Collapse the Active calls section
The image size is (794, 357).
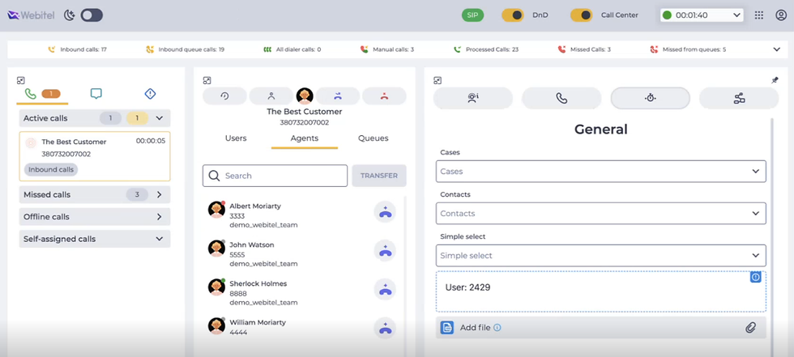coord(159,118)
